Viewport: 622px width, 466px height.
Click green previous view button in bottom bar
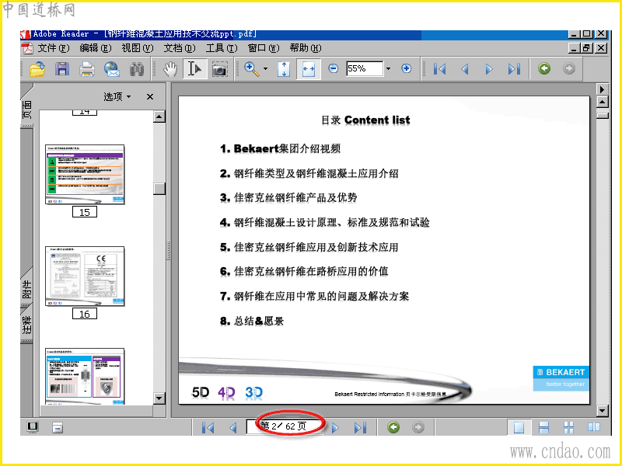pos(393,427)
